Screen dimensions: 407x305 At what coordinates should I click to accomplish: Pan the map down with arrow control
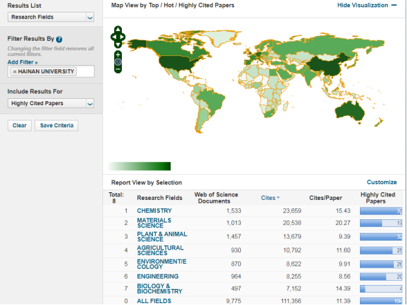[118, 44]
